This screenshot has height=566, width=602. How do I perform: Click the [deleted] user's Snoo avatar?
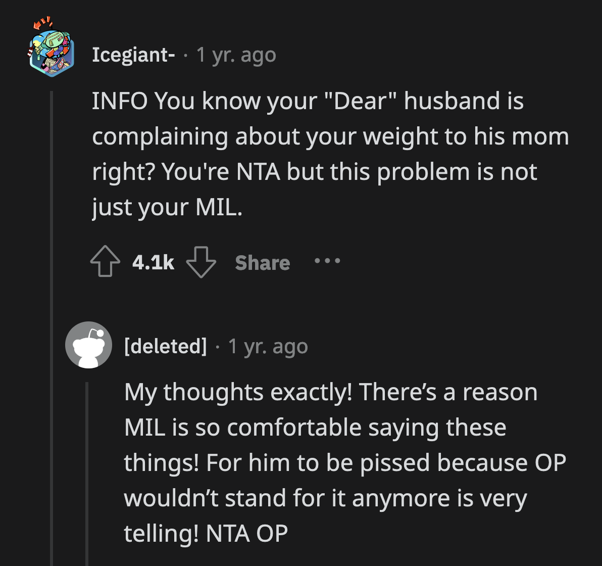click(x=89, y=345)
